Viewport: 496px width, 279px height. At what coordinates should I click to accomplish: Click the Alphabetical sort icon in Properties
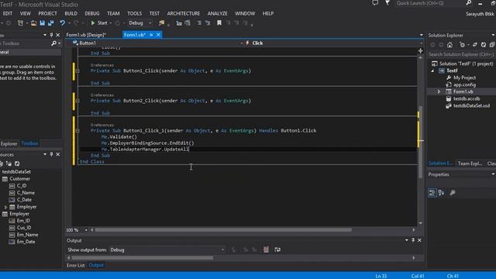pos(441,193)
